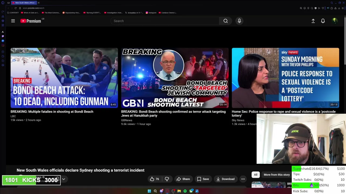Open the account avatar menu

(335, 21)
